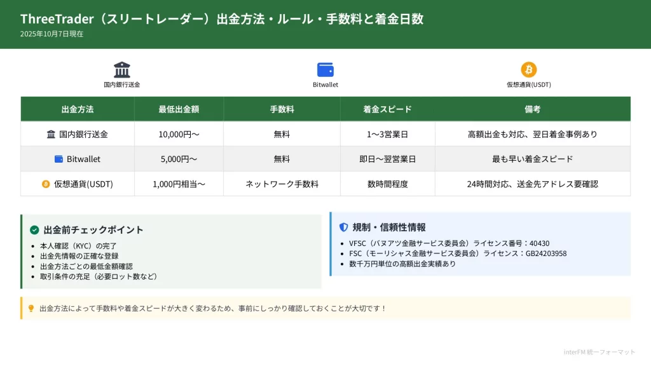Click the small Bitcoin icon beside 仮想通貨(USDT) row
Viewport: 651px width, 366px height.
tap(46, 184)
